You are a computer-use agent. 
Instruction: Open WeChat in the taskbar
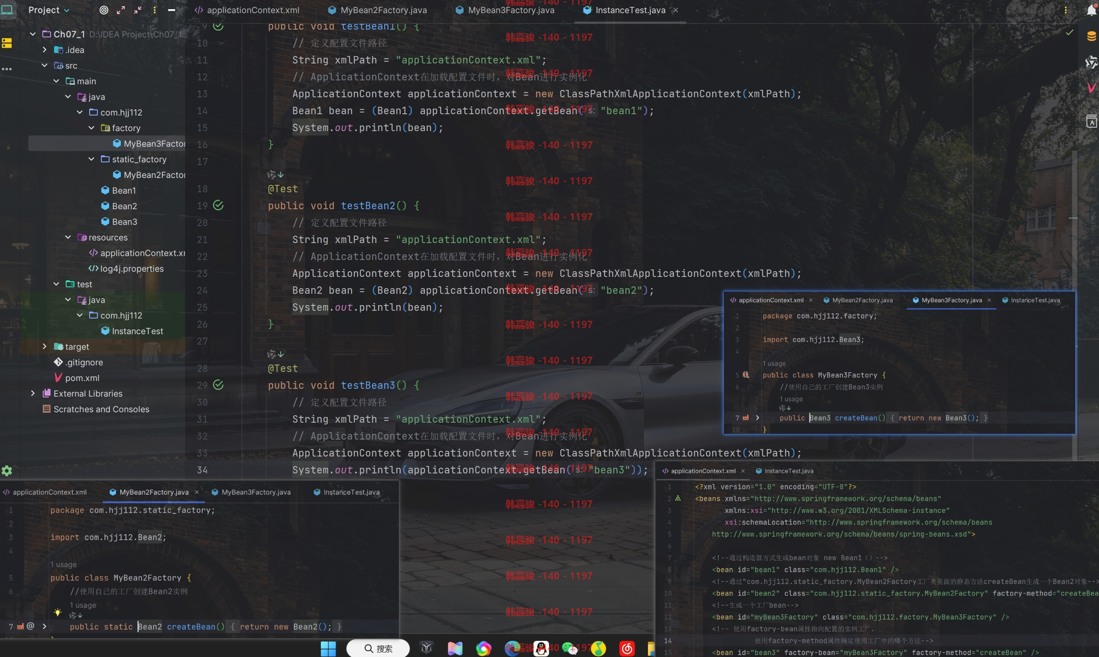[x=570, y=648]
